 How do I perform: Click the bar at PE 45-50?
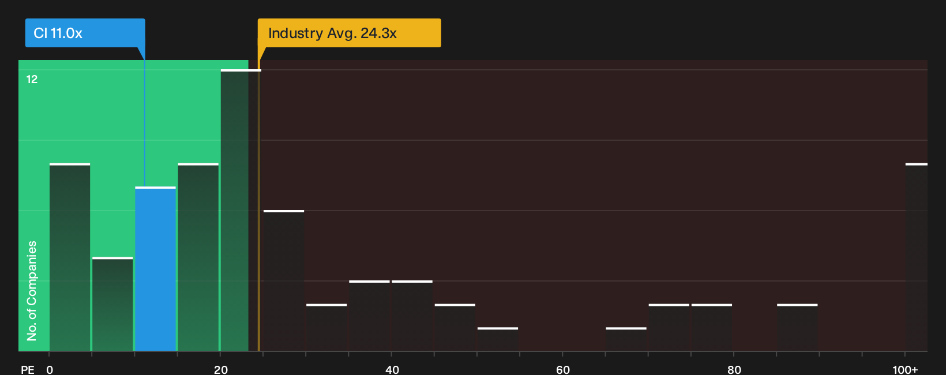pyautogui.click(x=455, y=327)
